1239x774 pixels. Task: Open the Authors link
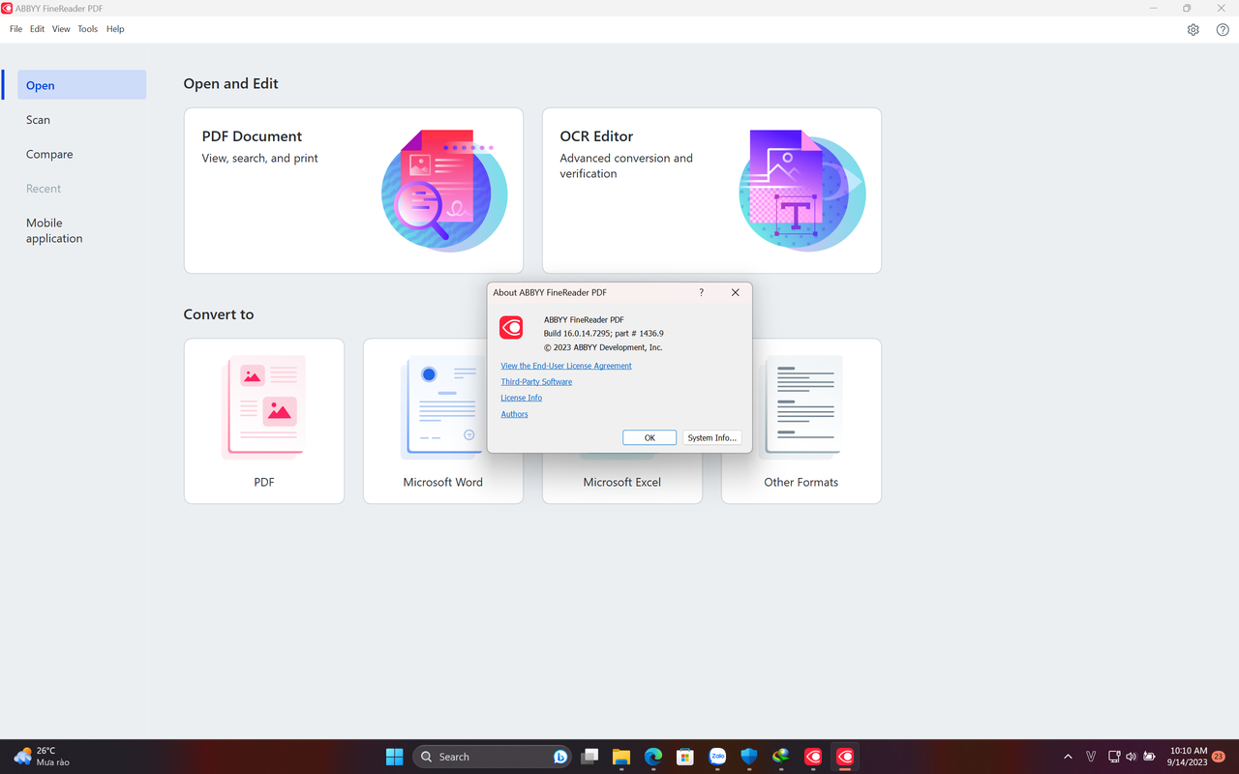(x=514, y=414)
